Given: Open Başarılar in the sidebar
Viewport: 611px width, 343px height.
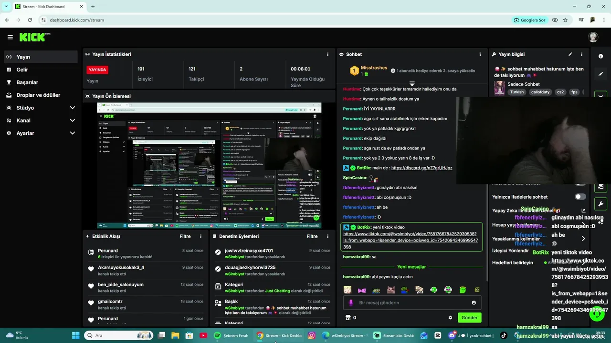Looking at the screenshot, I should (41, 82).
